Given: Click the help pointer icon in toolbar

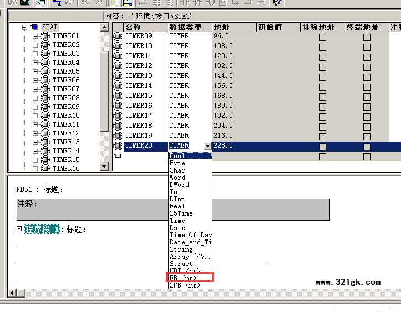Looking at the screenshot, I should tap(277, 3).
